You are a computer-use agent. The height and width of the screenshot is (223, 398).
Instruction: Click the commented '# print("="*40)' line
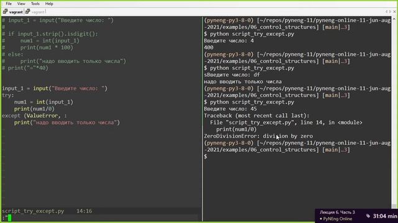tap(25, 68)
